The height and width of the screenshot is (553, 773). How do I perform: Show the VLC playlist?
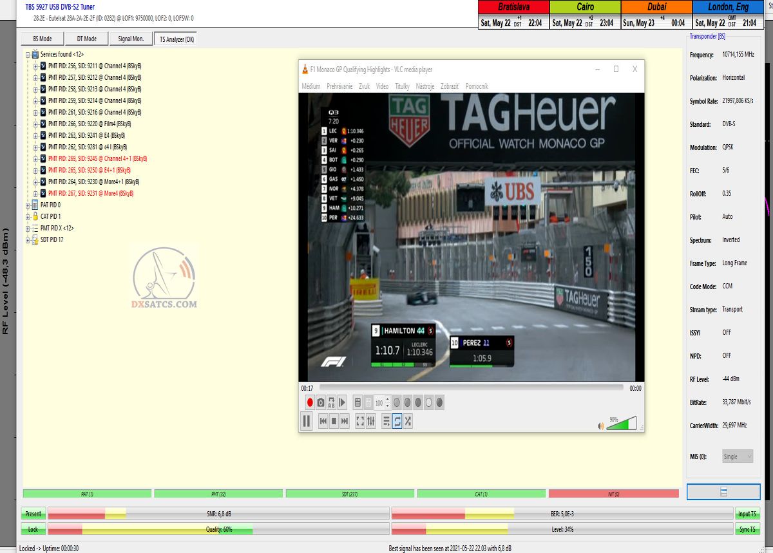click(x=386, y=421)
